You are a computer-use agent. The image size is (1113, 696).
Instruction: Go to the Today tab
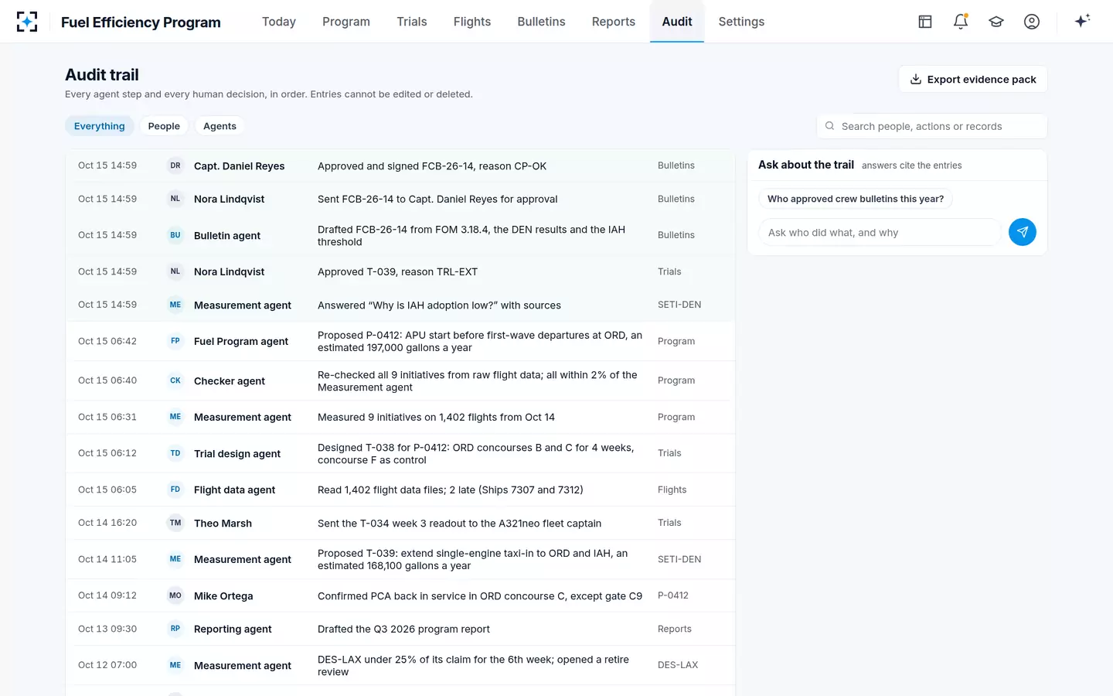point(279,22)
